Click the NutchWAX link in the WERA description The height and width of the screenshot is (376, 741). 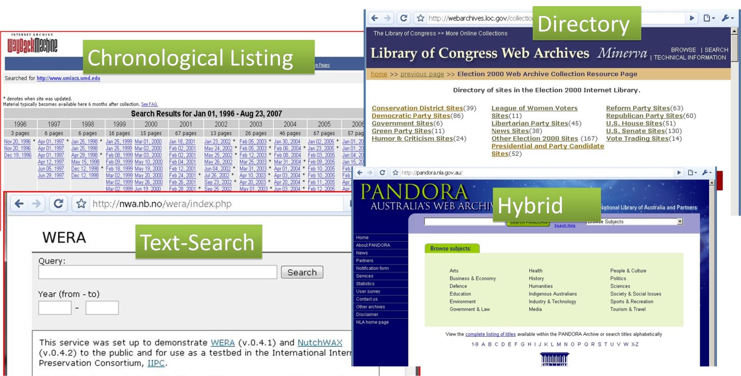point(320,343)
